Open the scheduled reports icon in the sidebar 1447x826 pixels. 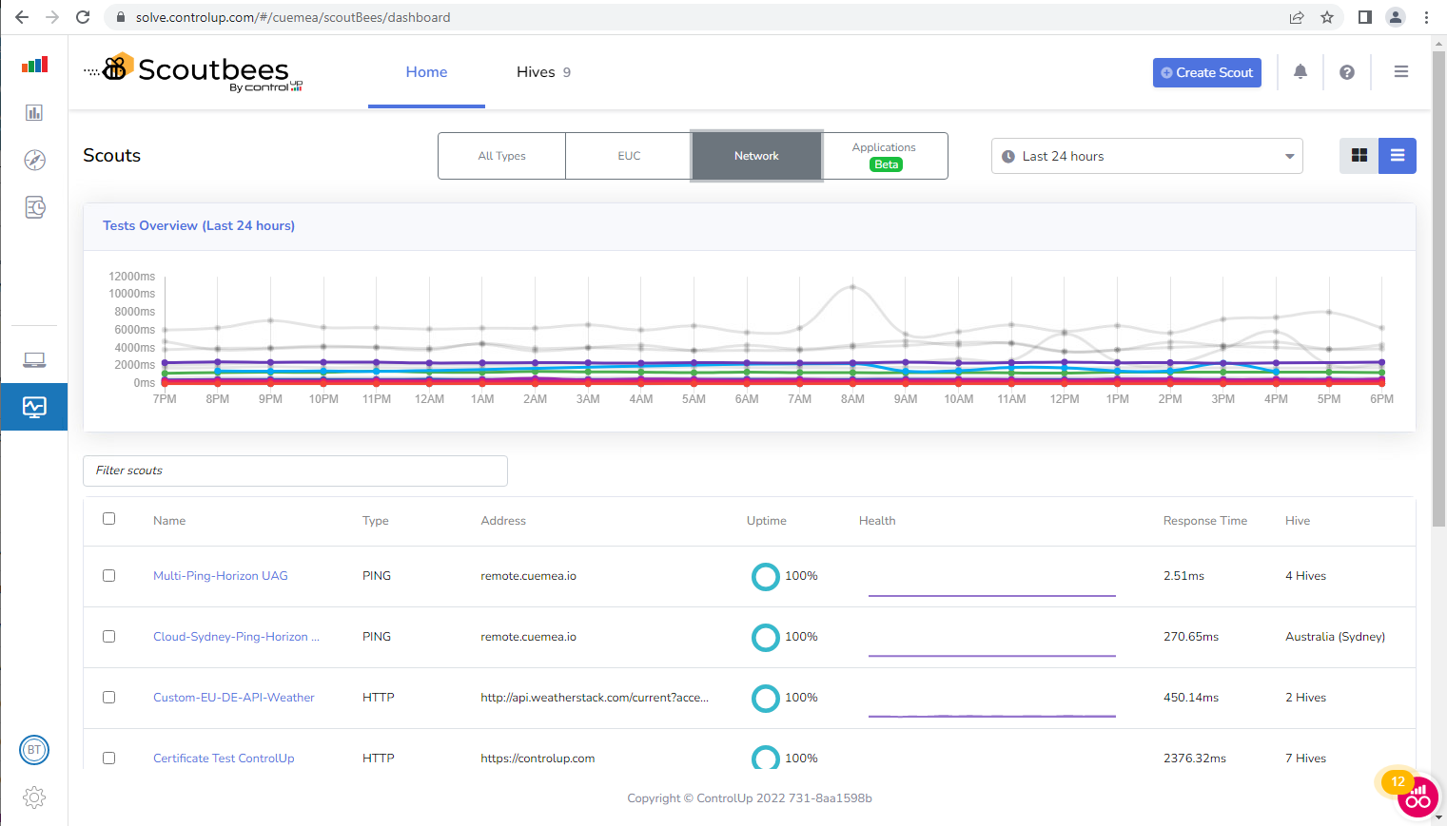[34, 207]
